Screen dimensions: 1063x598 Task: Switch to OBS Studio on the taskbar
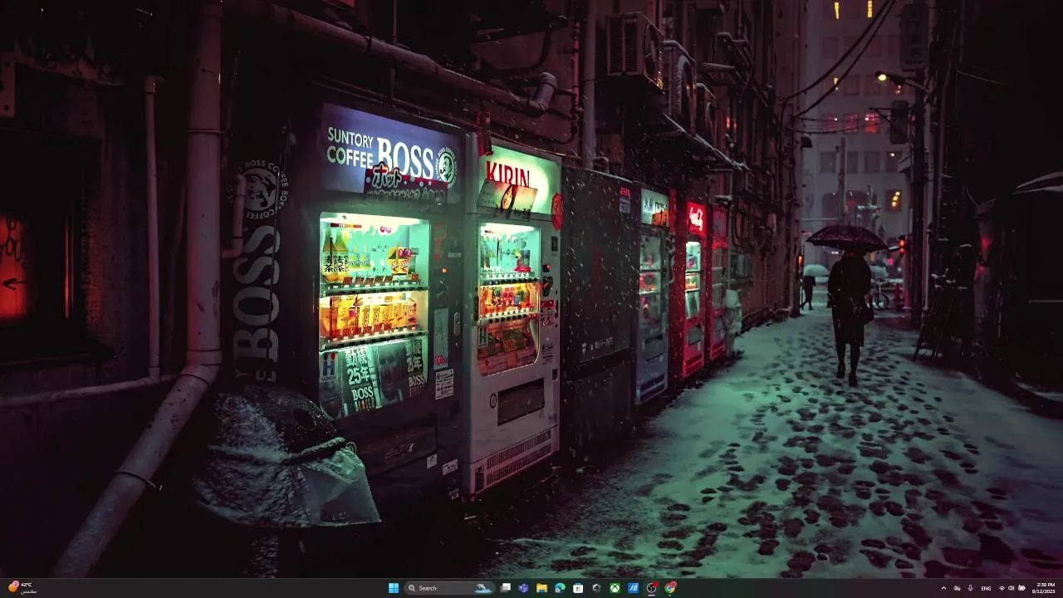[652, 588]
